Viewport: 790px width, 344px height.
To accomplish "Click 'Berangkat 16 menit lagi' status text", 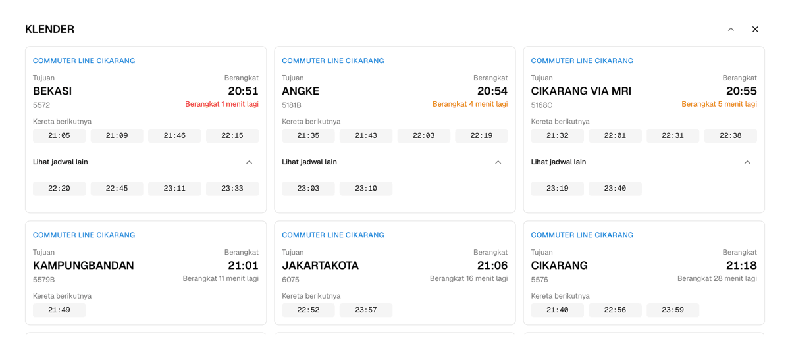I will click(x=469, y=278).
